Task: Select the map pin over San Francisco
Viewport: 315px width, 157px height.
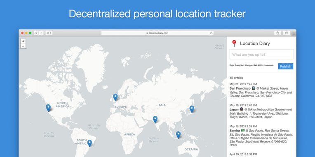Action: click(48, 108)
